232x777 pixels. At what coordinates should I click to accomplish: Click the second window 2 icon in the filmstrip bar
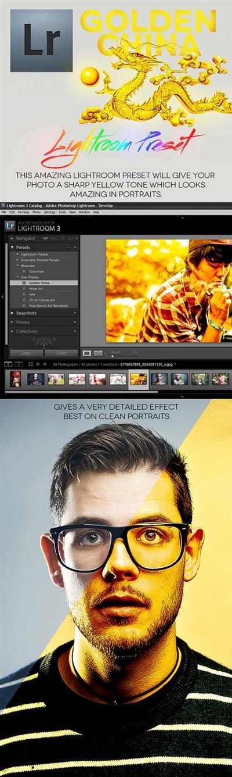click(x=19, y=364)
